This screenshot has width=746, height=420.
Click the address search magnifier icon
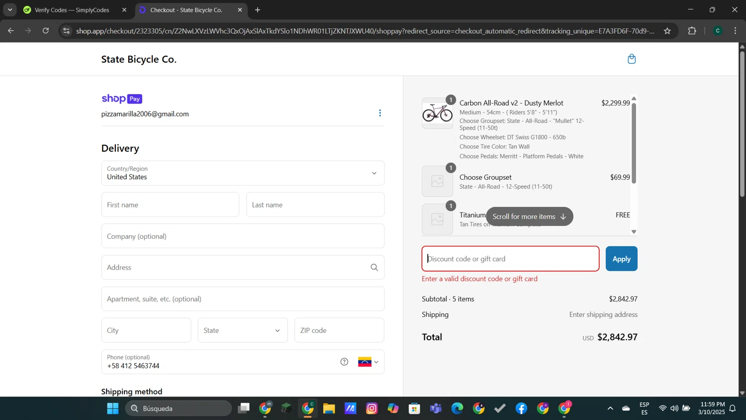click(x=374, y=268)
